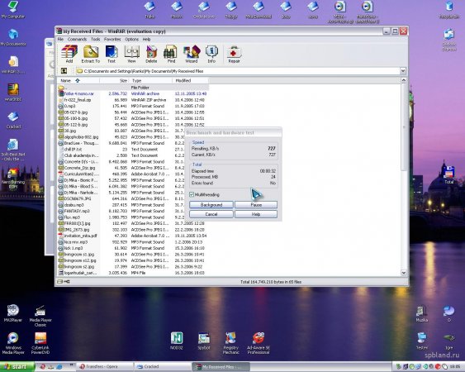The width and height of the screenshot is (465, 372).
Task: Open the Help menu
Action: tap(146, 39)
